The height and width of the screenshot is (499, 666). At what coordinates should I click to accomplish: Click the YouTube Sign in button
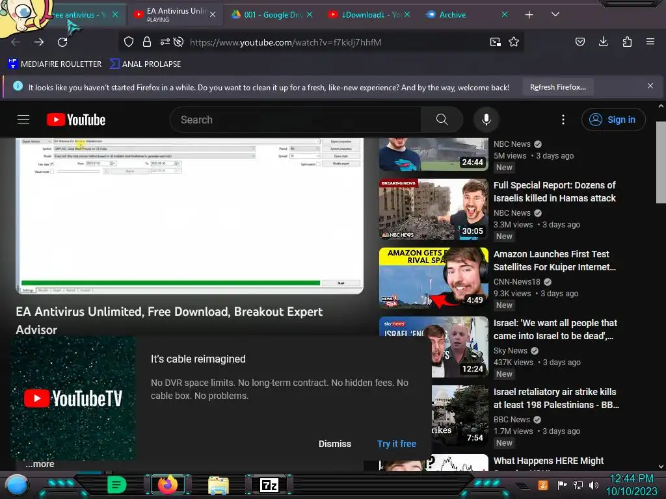click(x=613, y=120)
